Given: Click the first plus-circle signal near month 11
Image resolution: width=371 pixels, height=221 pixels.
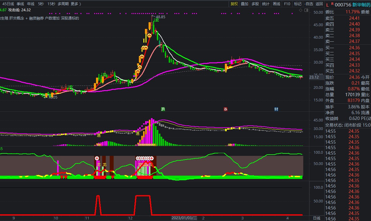Looking at the screenshot, I should click(x=97, y=158).
